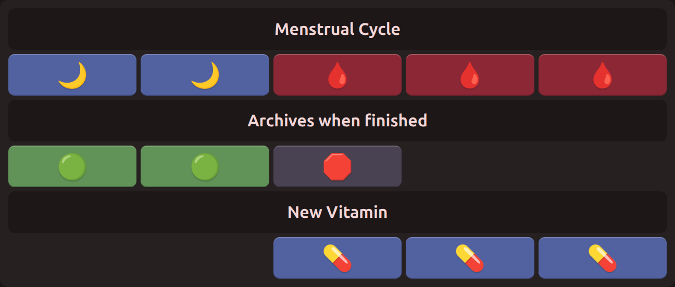Click the red stop sign icon
Screen dimensions: 675x287
point(337,166)
